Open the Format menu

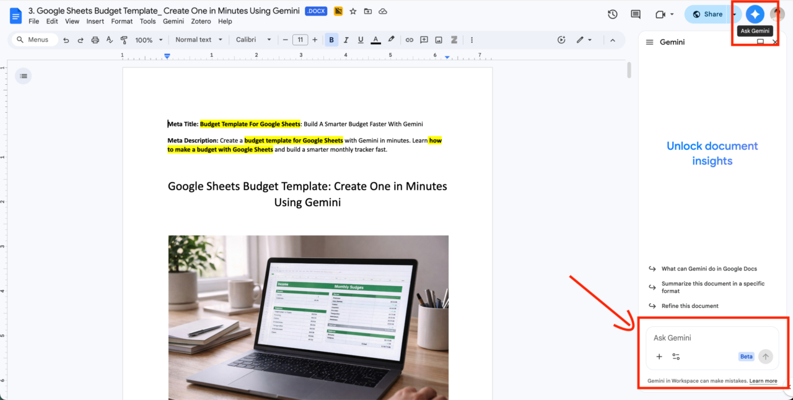click(122, 21)
